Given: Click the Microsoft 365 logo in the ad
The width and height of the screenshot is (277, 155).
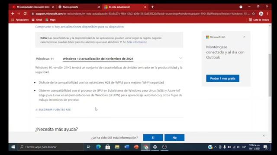Looking at the screenshot, I should tap(216, 37).
